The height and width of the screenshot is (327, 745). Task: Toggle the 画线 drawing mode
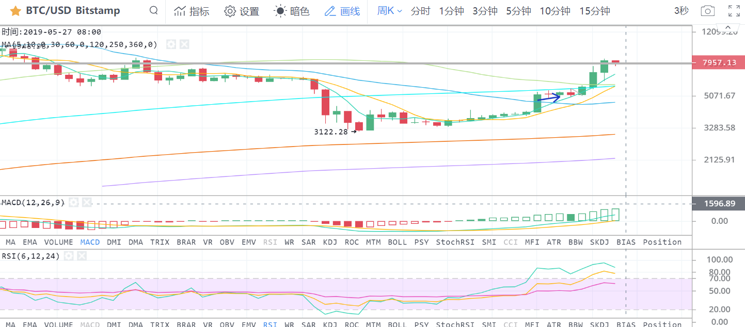coord(342,11)
